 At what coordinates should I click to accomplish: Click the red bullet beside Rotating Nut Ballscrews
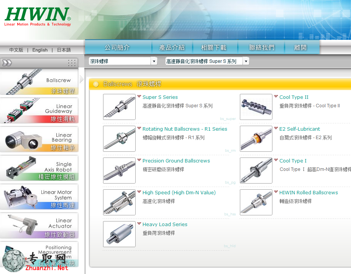click(139, 128)
